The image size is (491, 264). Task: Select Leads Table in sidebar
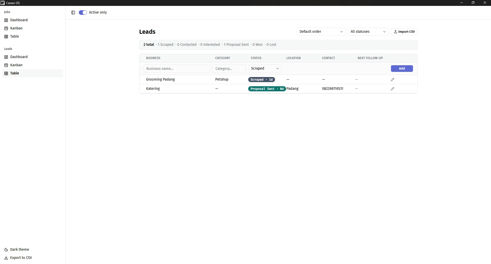coord(32,73)
